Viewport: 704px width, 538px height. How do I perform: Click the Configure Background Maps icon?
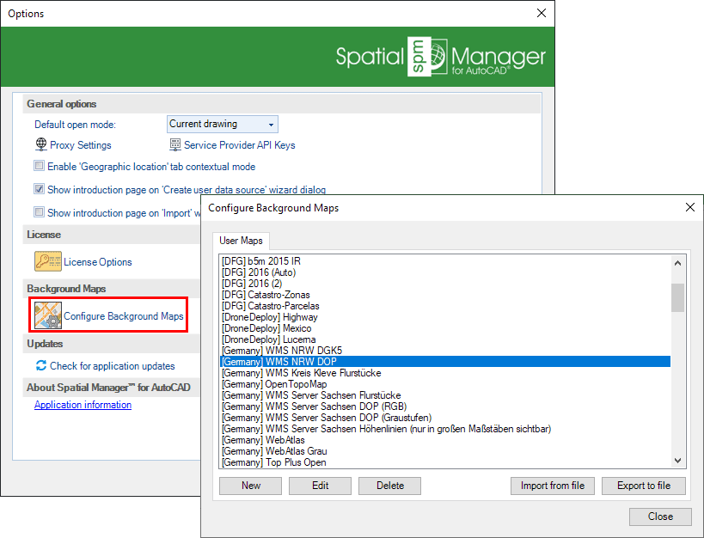(x=47, y=315)
